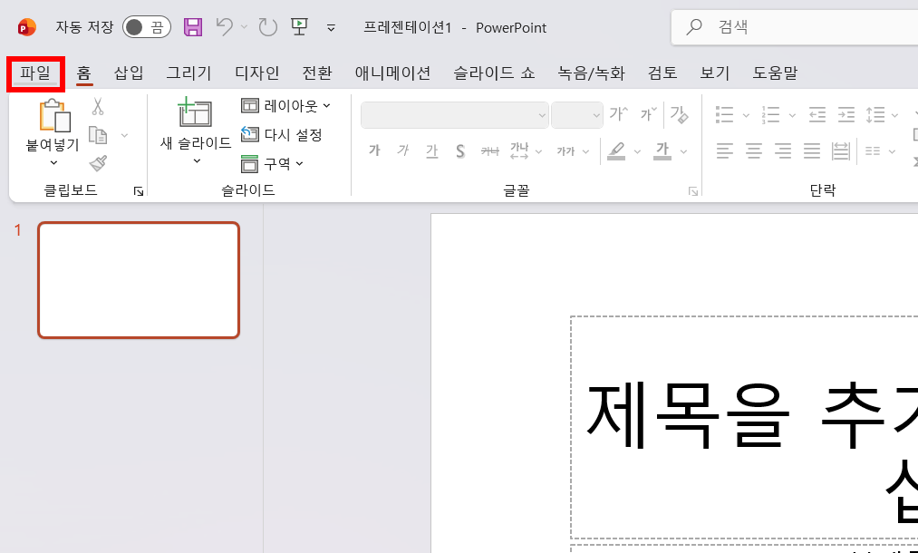918x553 pixels.
Task: Align text left icon
Action: pyautogui.click(x=725, y=151)
